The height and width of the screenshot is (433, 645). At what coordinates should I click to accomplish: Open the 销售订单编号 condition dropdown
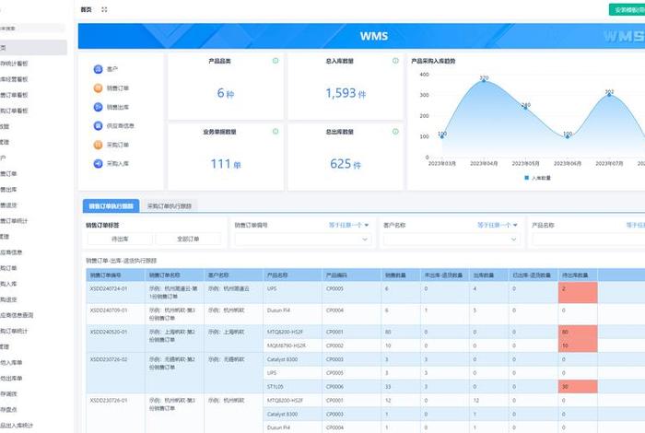point(349,224)
